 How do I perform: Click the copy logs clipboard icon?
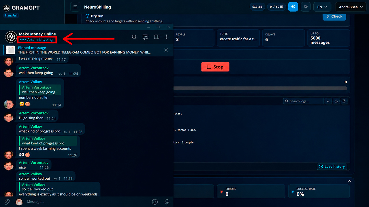click(x=344, y=101)
